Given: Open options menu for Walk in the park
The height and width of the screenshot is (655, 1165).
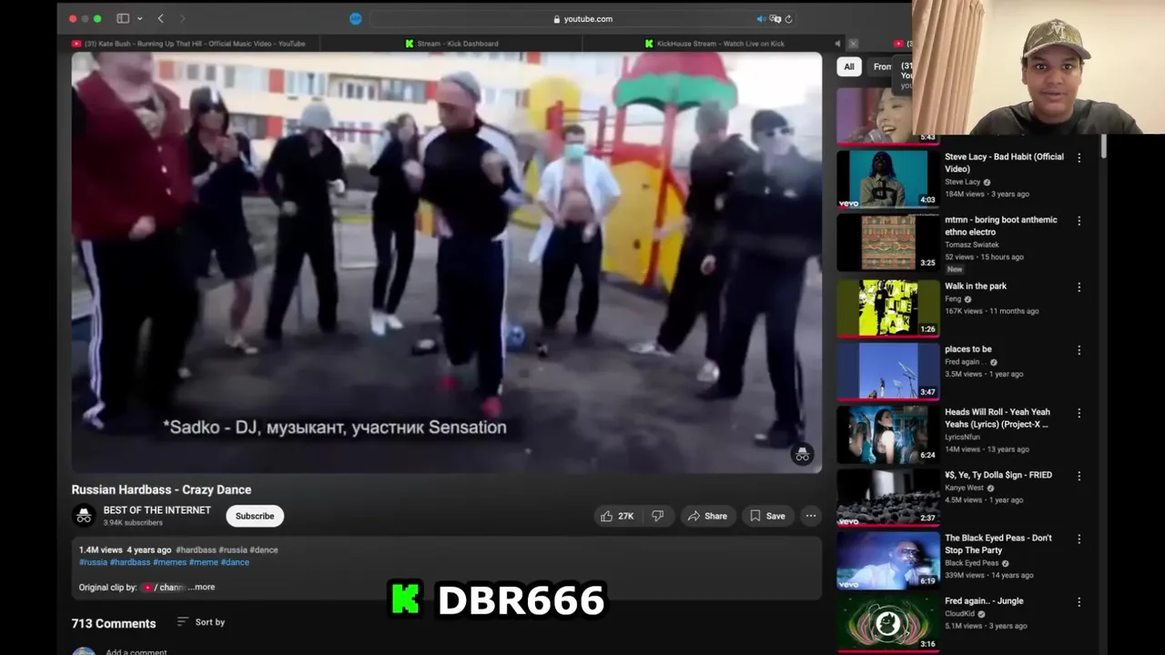Looking at the screenshot, I should [x=1079, y=287].
